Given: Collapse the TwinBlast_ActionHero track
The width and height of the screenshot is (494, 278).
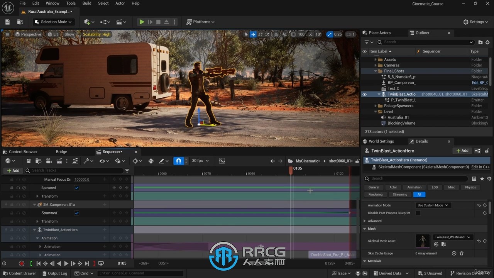Looking at the screenshot, I should 34,230.
